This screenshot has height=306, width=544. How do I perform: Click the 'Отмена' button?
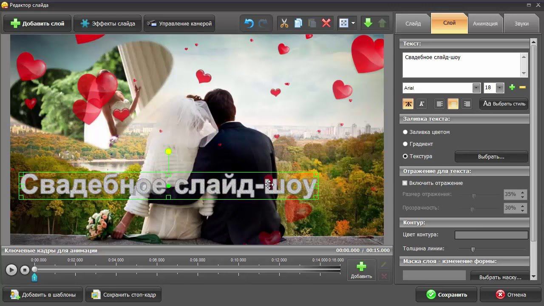[510, 295]
